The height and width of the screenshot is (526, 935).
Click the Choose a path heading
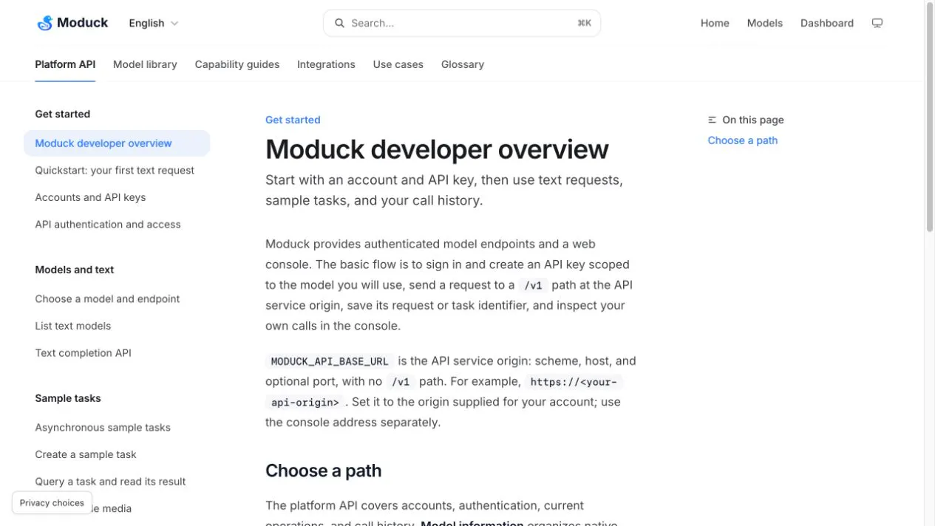323,471
